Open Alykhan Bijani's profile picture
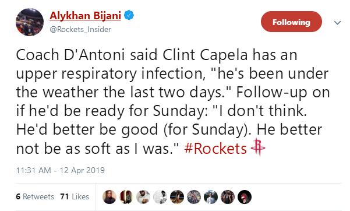The height and width of the screenshot is (211, 350). [x=30, y=22]
